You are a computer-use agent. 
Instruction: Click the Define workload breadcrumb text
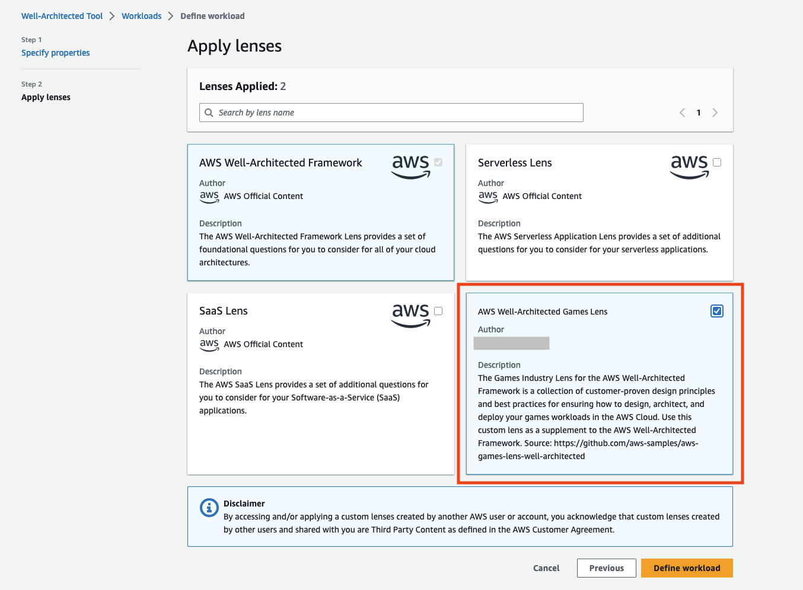tap(212, 16)
